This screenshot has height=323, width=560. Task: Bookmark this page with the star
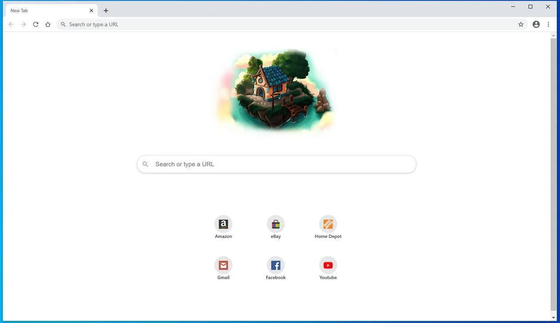point(521,24)
